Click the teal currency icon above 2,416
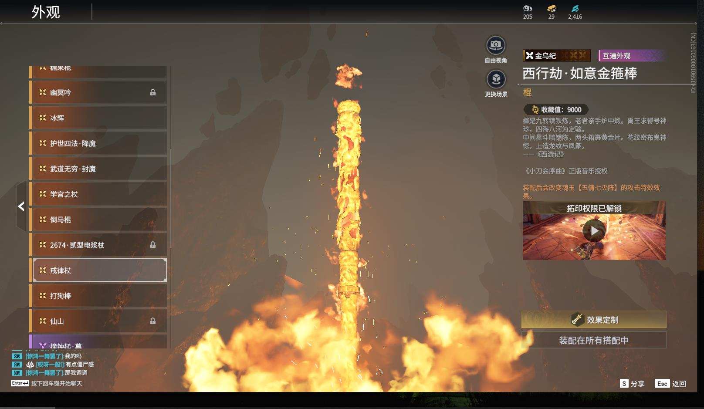 (575, 8)
